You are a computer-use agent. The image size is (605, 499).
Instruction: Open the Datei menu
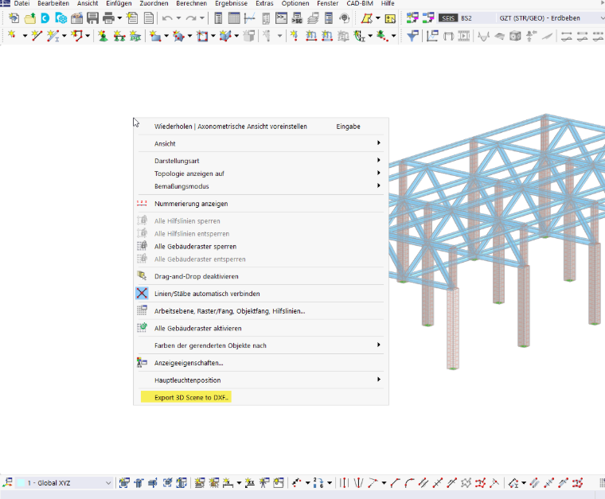click(21, 3)
